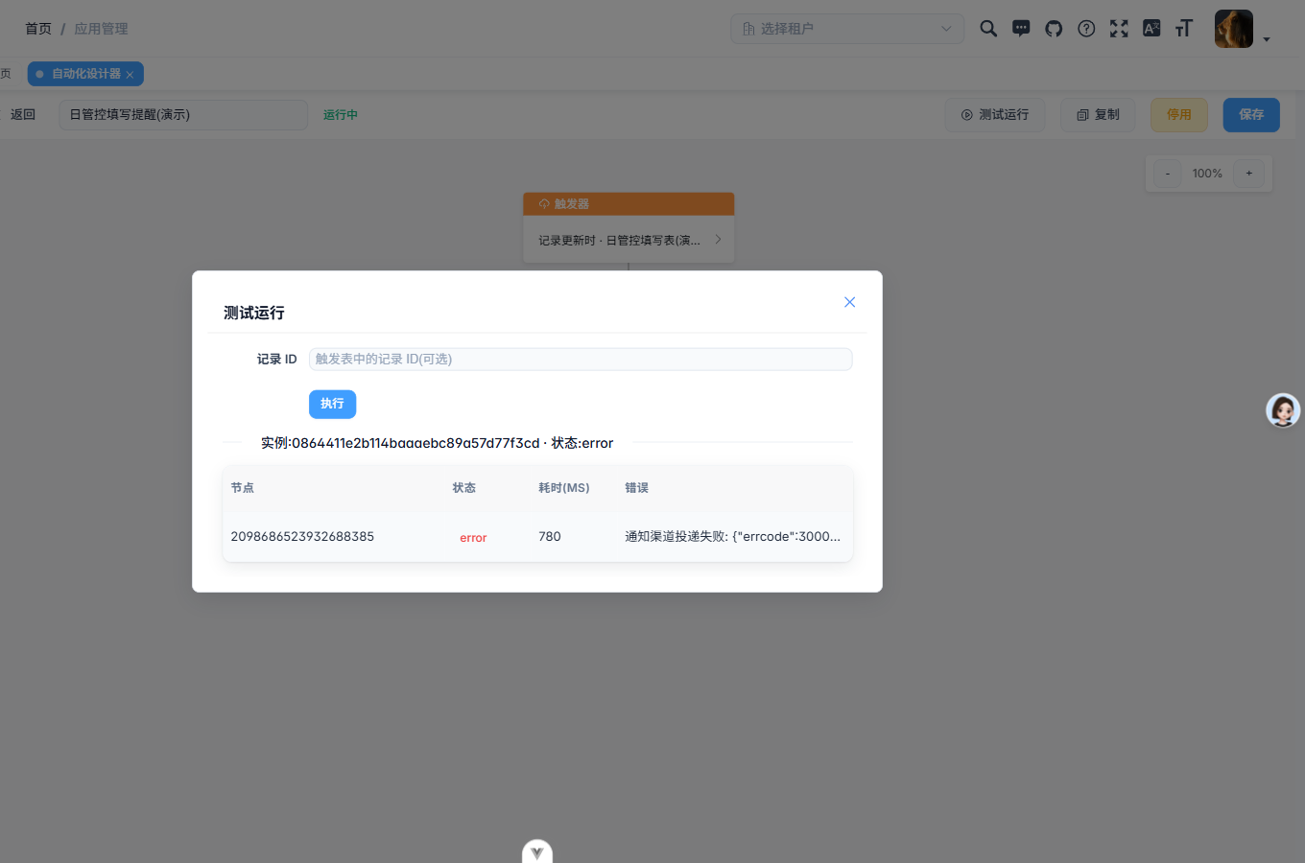Close the 测试运行 dialog
The width and height of the screenshot is (1305, 863).
pos(849,302)
